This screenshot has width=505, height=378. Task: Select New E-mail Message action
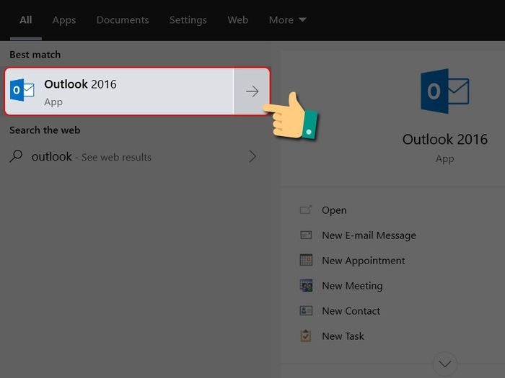click(369, 235)
